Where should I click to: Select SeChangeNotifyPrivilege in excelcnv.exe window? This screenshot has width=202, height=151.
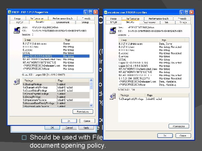pos(153,99)
